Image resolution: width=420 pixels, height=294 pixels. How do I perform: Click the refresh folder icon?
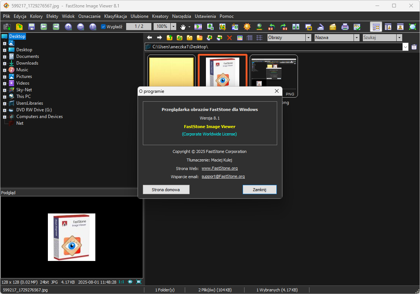click(180, 37)
